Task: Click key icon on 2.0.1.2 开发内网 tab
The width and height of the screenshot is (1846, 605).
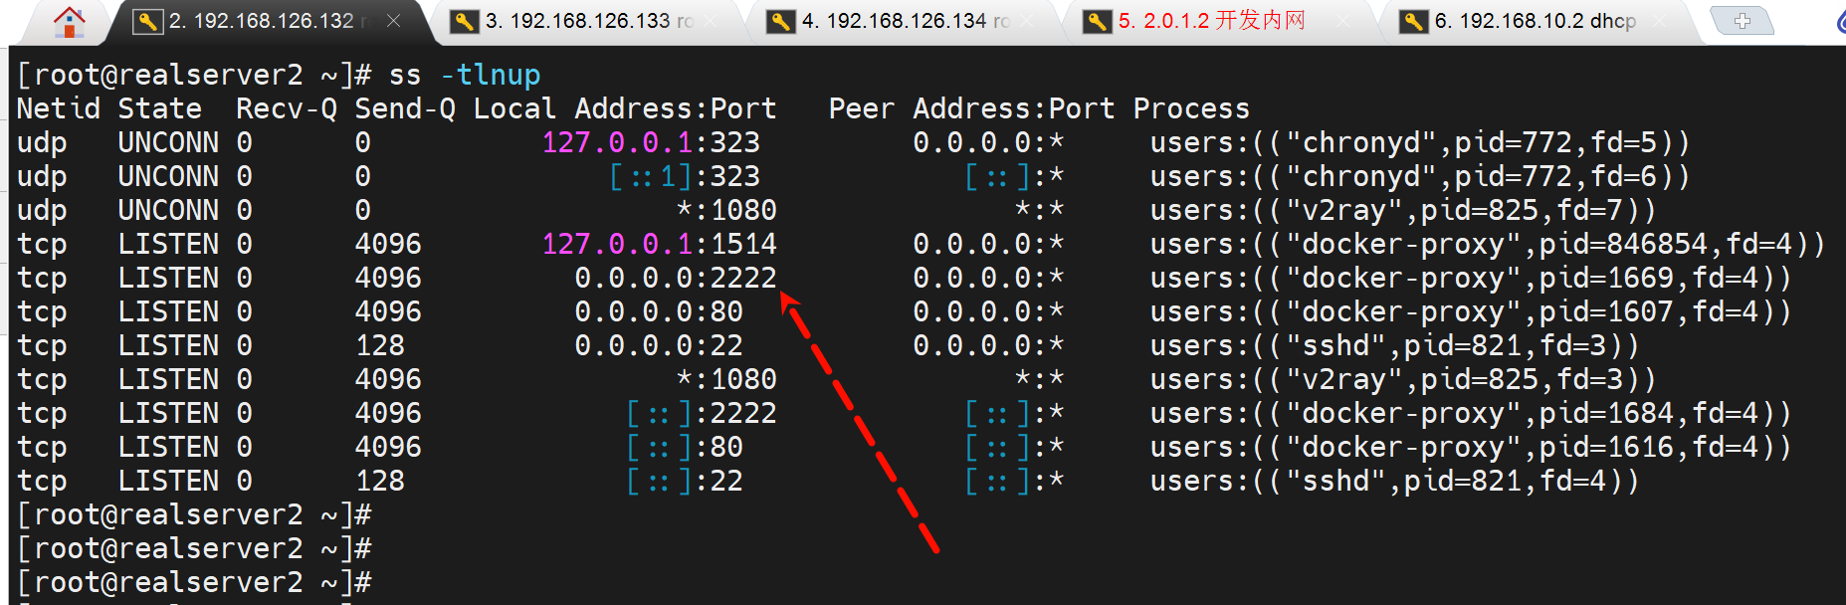Action: tap(1097, 21)
